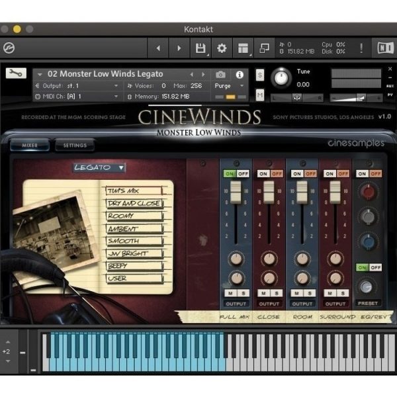
Task: Mute the Full Mix channel
Action: click(x=230, y=293)
